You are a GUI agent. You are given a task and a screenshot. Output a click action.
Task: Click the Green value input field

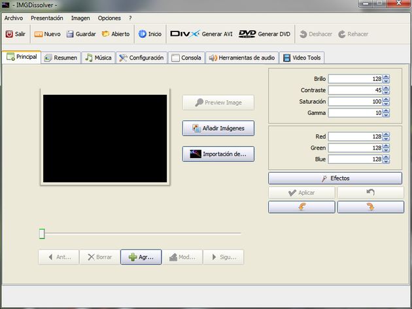356,148
